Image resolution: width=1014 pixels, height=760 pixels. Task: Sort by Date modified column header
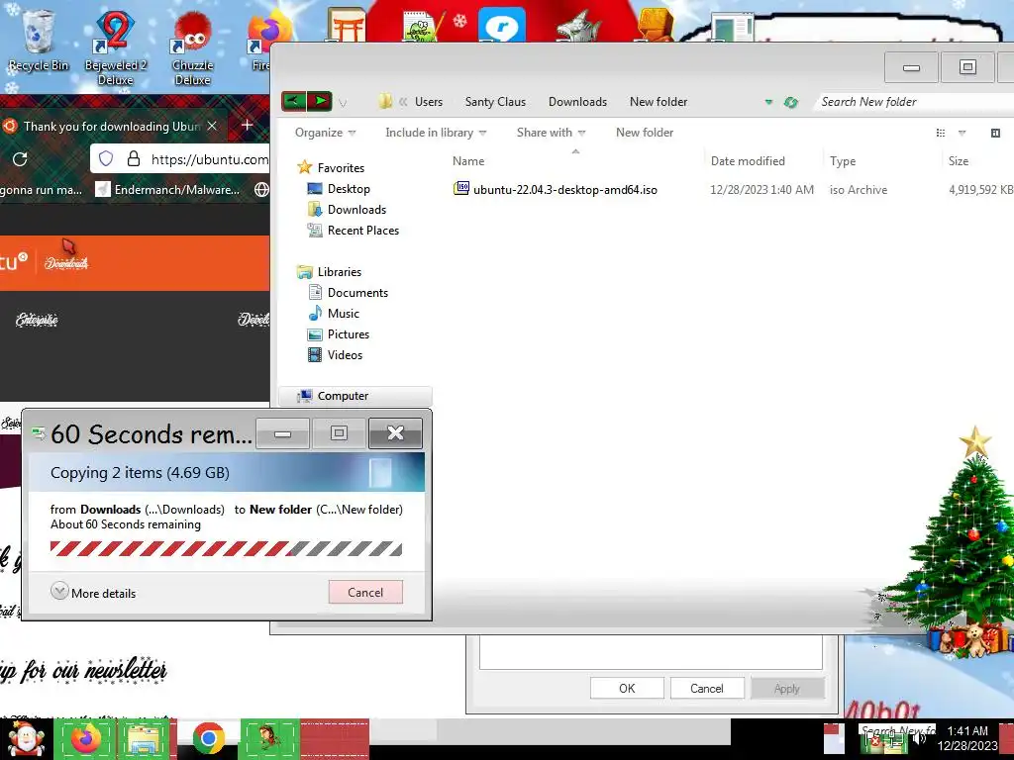748,161
